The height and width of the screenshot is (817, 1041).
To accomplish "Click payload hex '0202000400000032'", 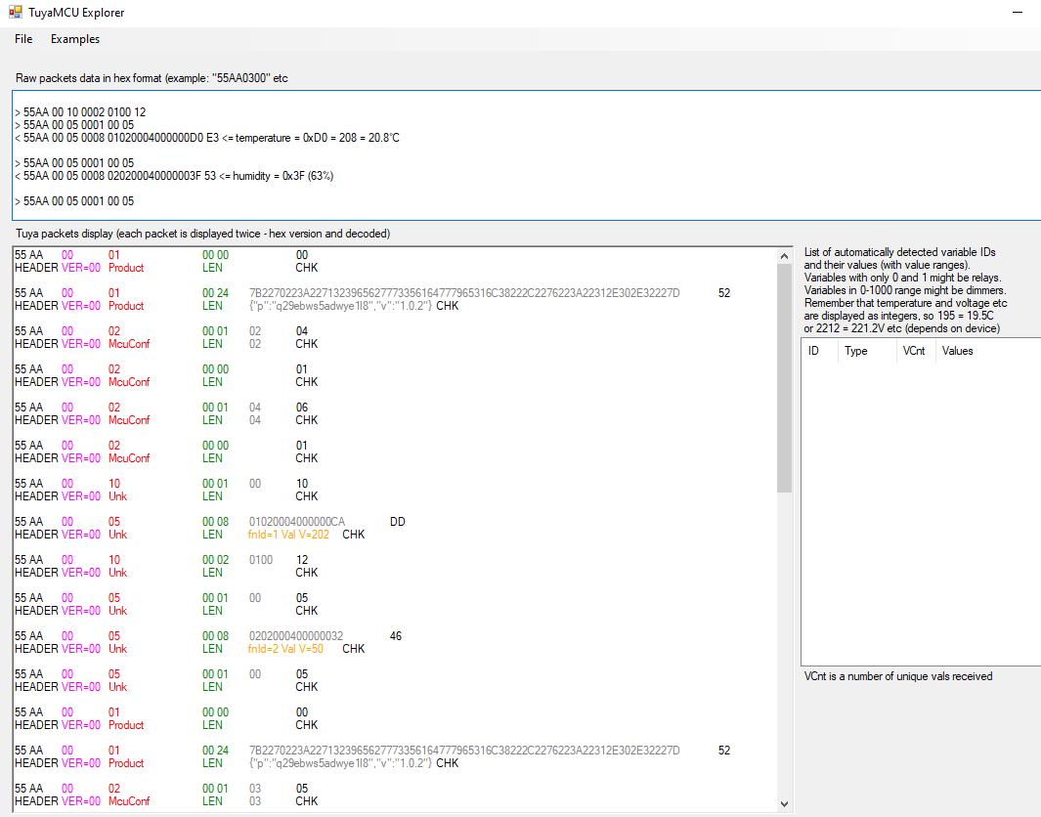I will point(296,636).
